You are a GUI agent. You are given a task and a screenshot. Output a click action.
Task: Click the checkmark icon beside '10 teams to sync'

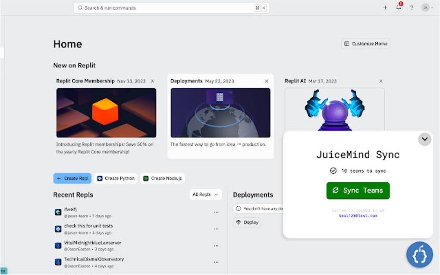click(x=333, y=171)
